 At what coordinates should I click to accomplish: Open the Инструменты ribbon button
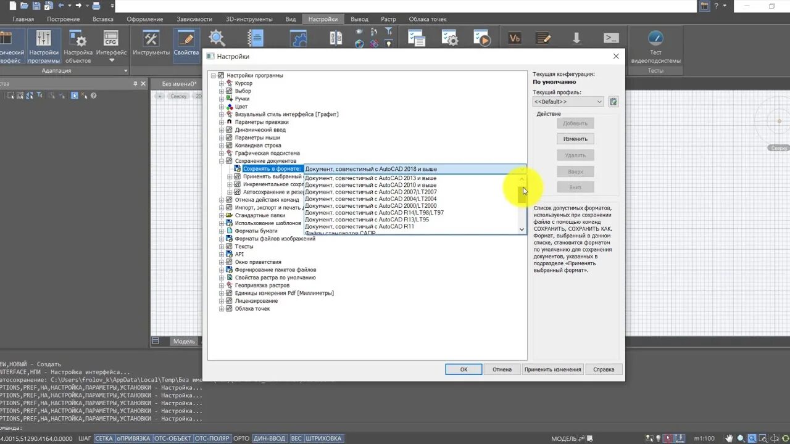151,44
